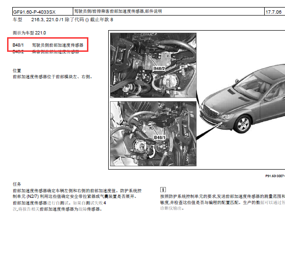
Task: Click the B48/2 callout label in the photo
Action: coord(159,68)
